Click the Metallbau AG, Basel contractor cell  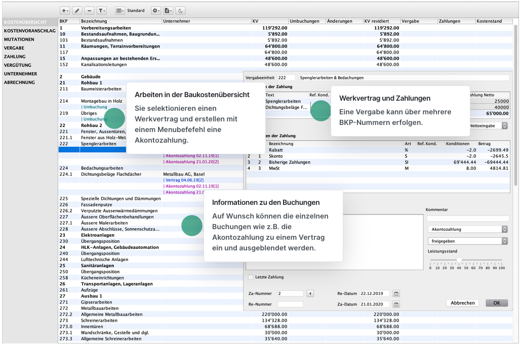(x=184, y=175)
